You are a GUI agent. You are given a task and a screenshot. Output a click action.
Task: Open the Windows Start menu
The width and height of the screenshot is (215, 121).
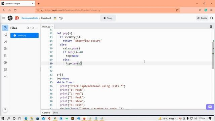[3, 118]
